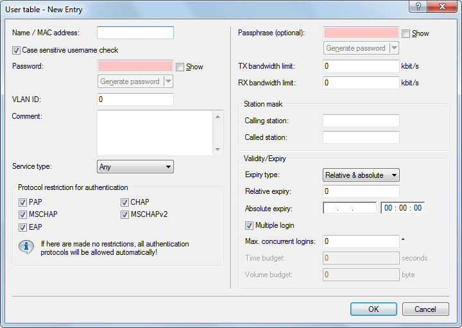The height and width of the screenshot is (328, 462).
Task: Uncheck the PAP protocol checkbox
Action: coord(23,202)
